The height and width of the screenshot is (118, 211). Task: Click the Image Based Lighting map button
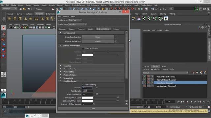click(116, 37)
